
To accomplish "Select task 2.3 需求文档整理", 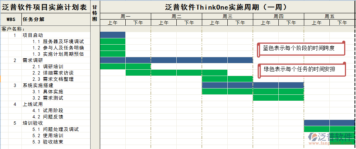I will coord(53,79).
